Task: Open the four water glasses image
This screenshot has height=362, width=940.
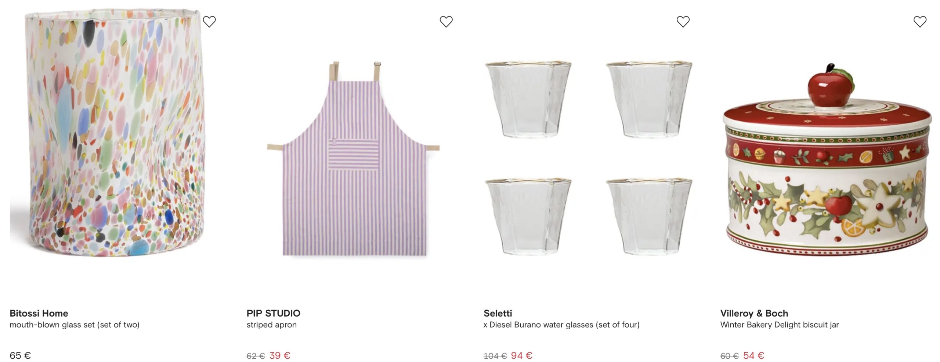Action: coord(589,158)
